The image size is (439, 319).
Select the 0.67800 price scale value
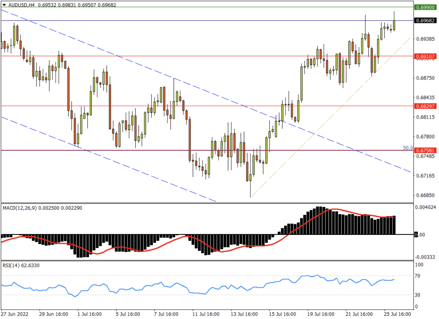426,137
